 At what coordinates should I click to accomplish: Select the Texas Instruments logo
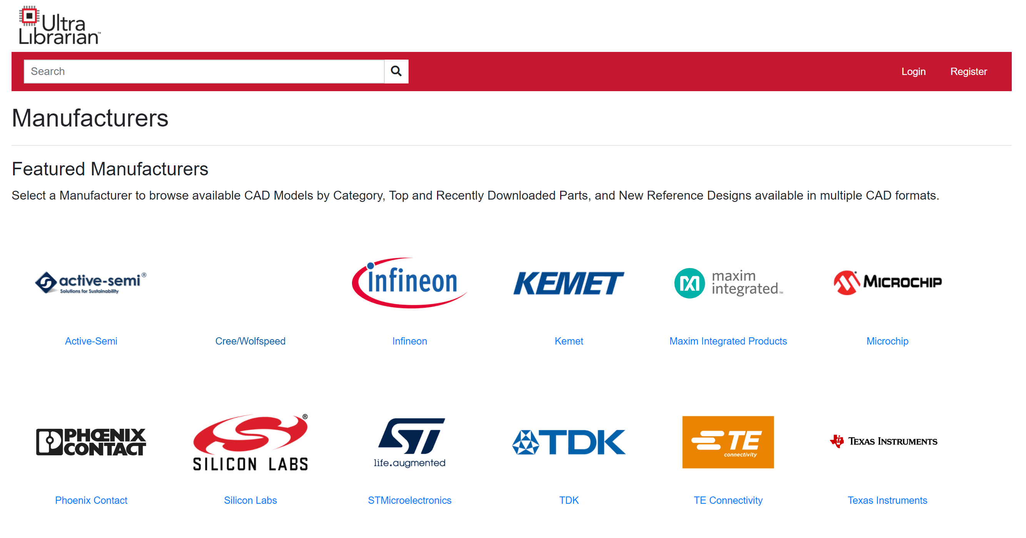pyautogui.click(x=883, y=441)
